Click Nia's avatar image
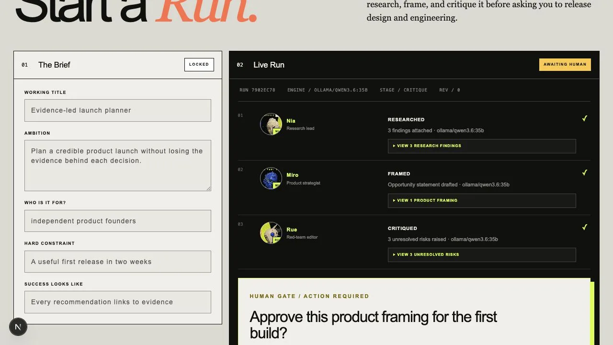Screen dimensions: 613x345 coord(271,124)
